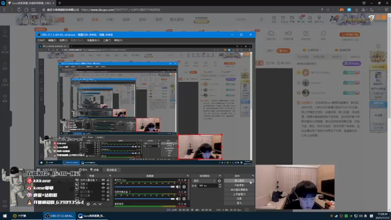Open the OBS scene transition type dropdown
391x220 pixels.
[203, 181]
